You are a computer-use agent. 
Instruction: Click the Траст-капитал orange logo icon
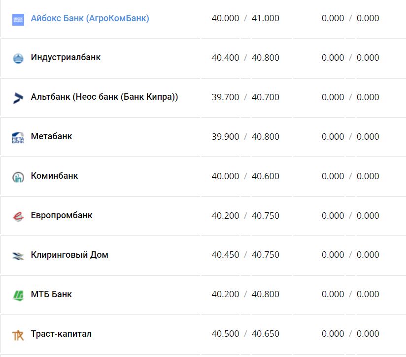[x=18, y=335]
